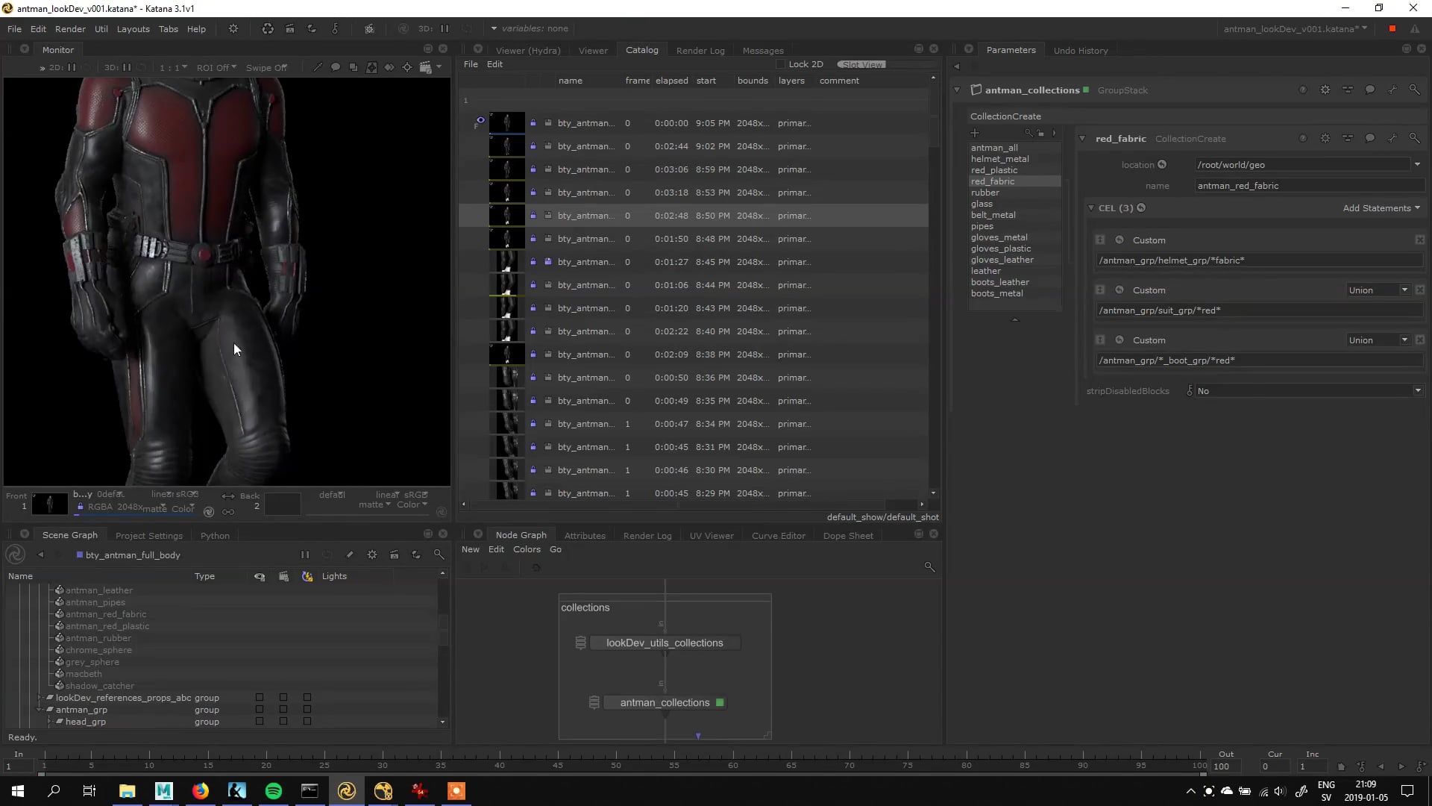The height and width of the screenshot is (806, 1432).
Task: Click the Scene Graph gear settings icon
Action: [372, 554]
